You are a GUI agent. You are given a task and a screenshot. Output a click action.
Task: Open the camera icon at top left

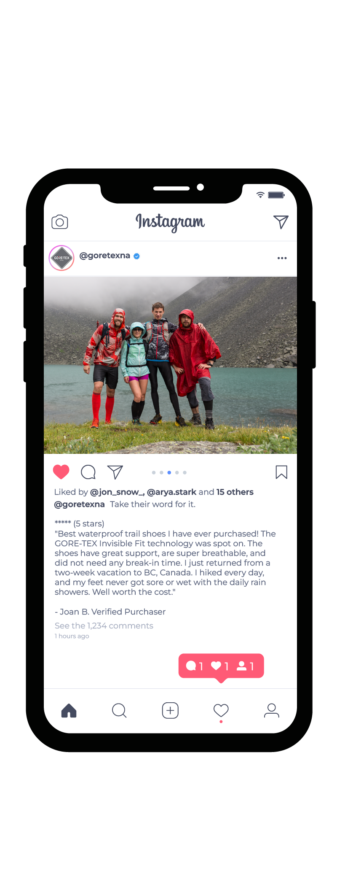pyautogui.click(x=60, y=222)
